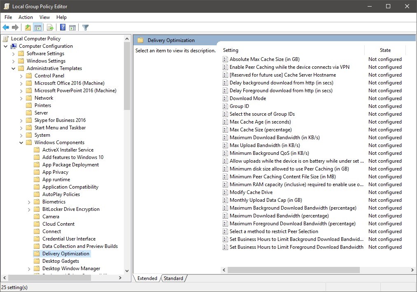Image resolution: width=417 pixels, height=292 pixels.
Task: Click the Back arrow toolbar icon
Action: (6, 28)
